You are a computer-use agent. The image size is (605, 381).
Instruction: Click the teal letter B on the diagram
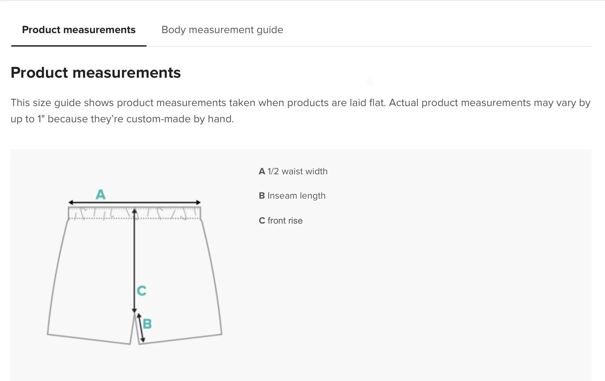pyautogui.click(x=147, y=324)
